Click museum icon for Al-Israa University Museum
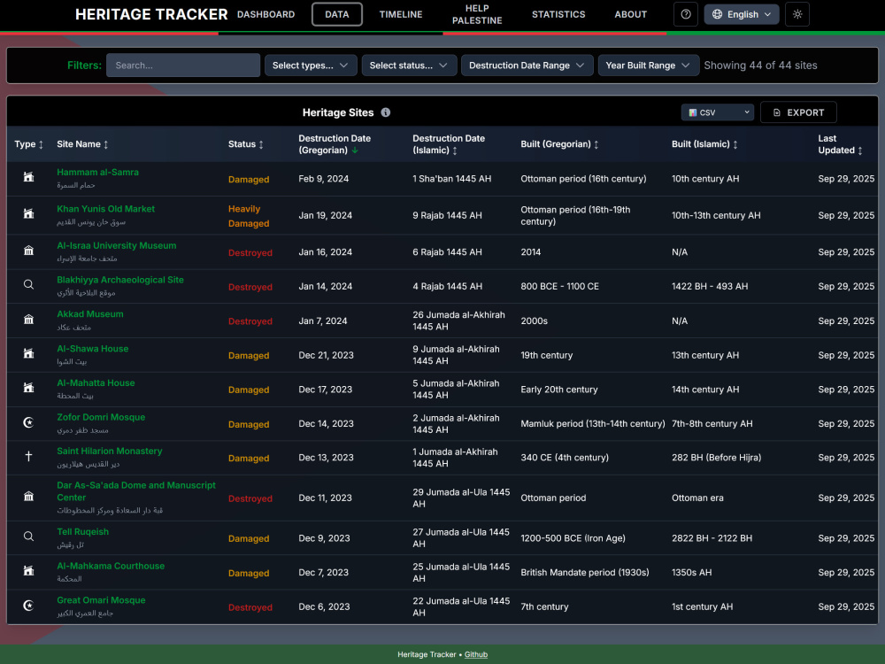The image size is (885, 664). (x=28, y=251)
